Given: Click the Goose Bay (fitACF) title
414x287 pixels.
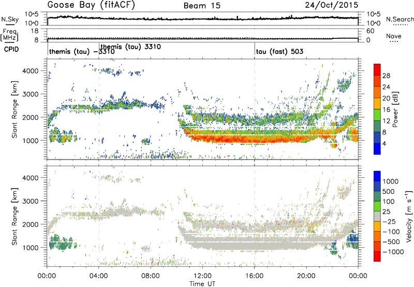Looking at the screenshot, I should tap(91, 5).
